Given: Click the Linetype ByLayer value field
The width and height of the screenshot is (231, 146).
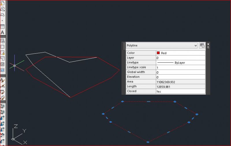Looking at the screenshot, I should (x=181, y=62).
